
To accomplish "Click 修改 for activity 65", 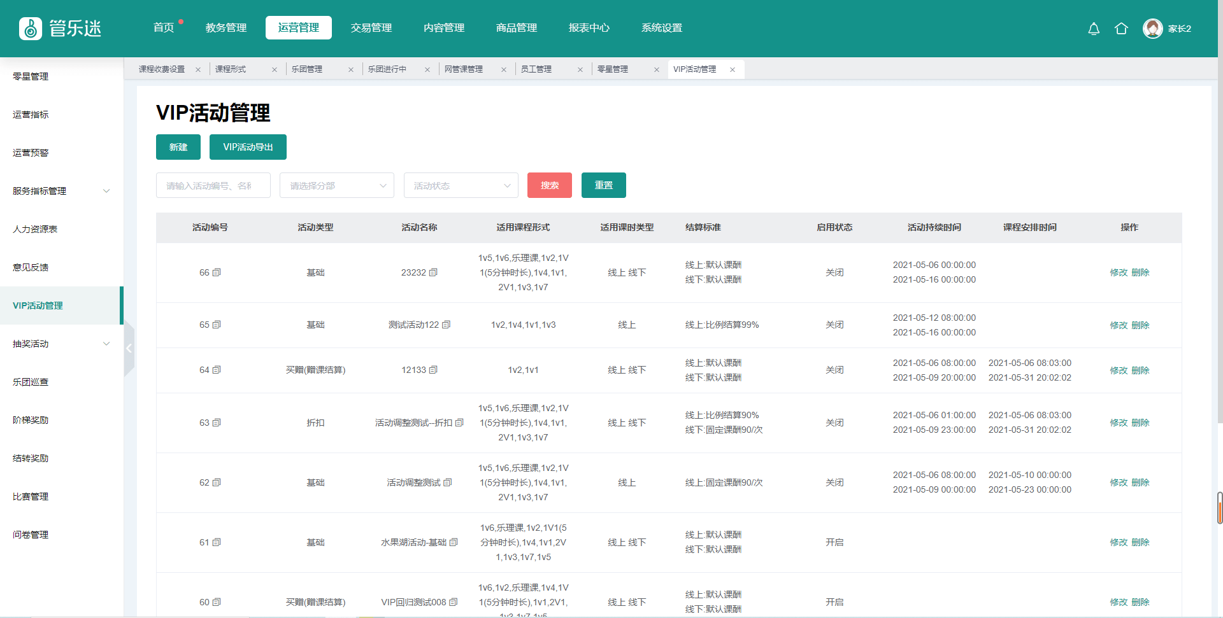I will click(x=1118, y=325).
